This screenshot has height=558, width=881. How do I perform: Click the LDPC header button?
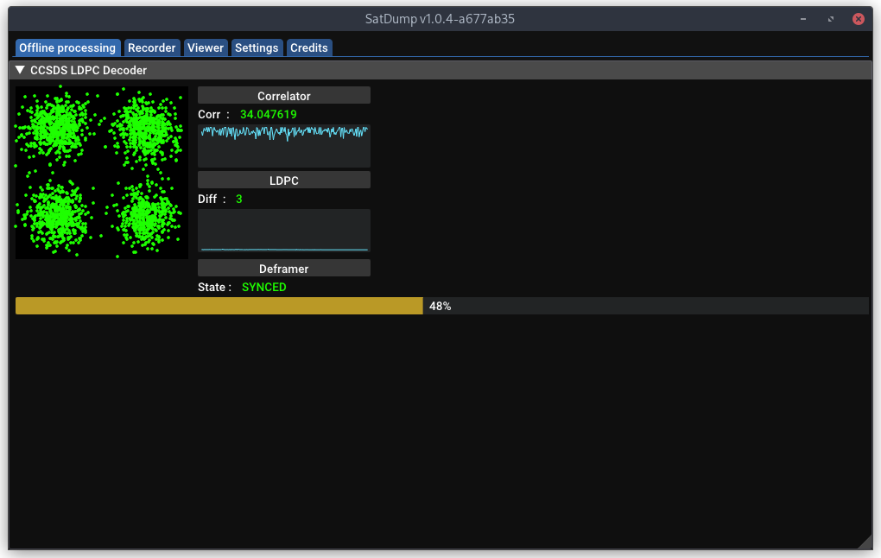284,181
